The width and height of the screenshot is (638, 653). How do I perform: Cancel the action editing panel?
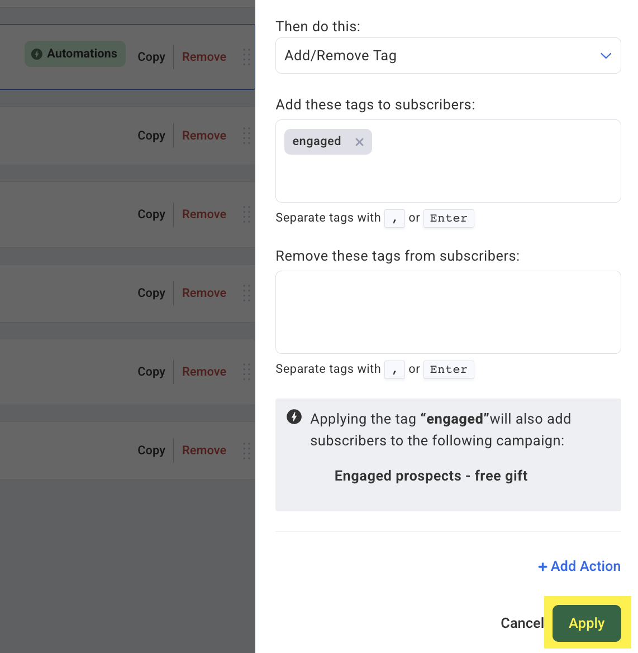coord(522,623)
